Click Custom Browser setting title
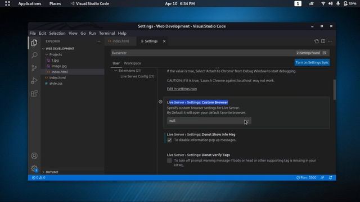This screenshot has width=360, height=202. coord(197,102)
